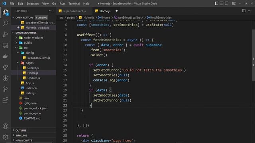This screenshot has width=255, height=143.
Task: Open the Source Control view
Action: (5, 89)
